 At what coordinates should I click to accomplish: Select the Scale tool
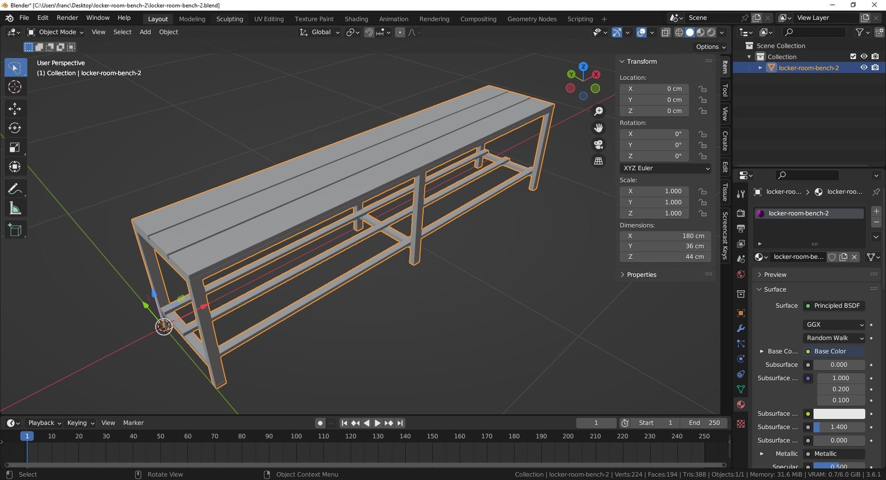point(15,148)
